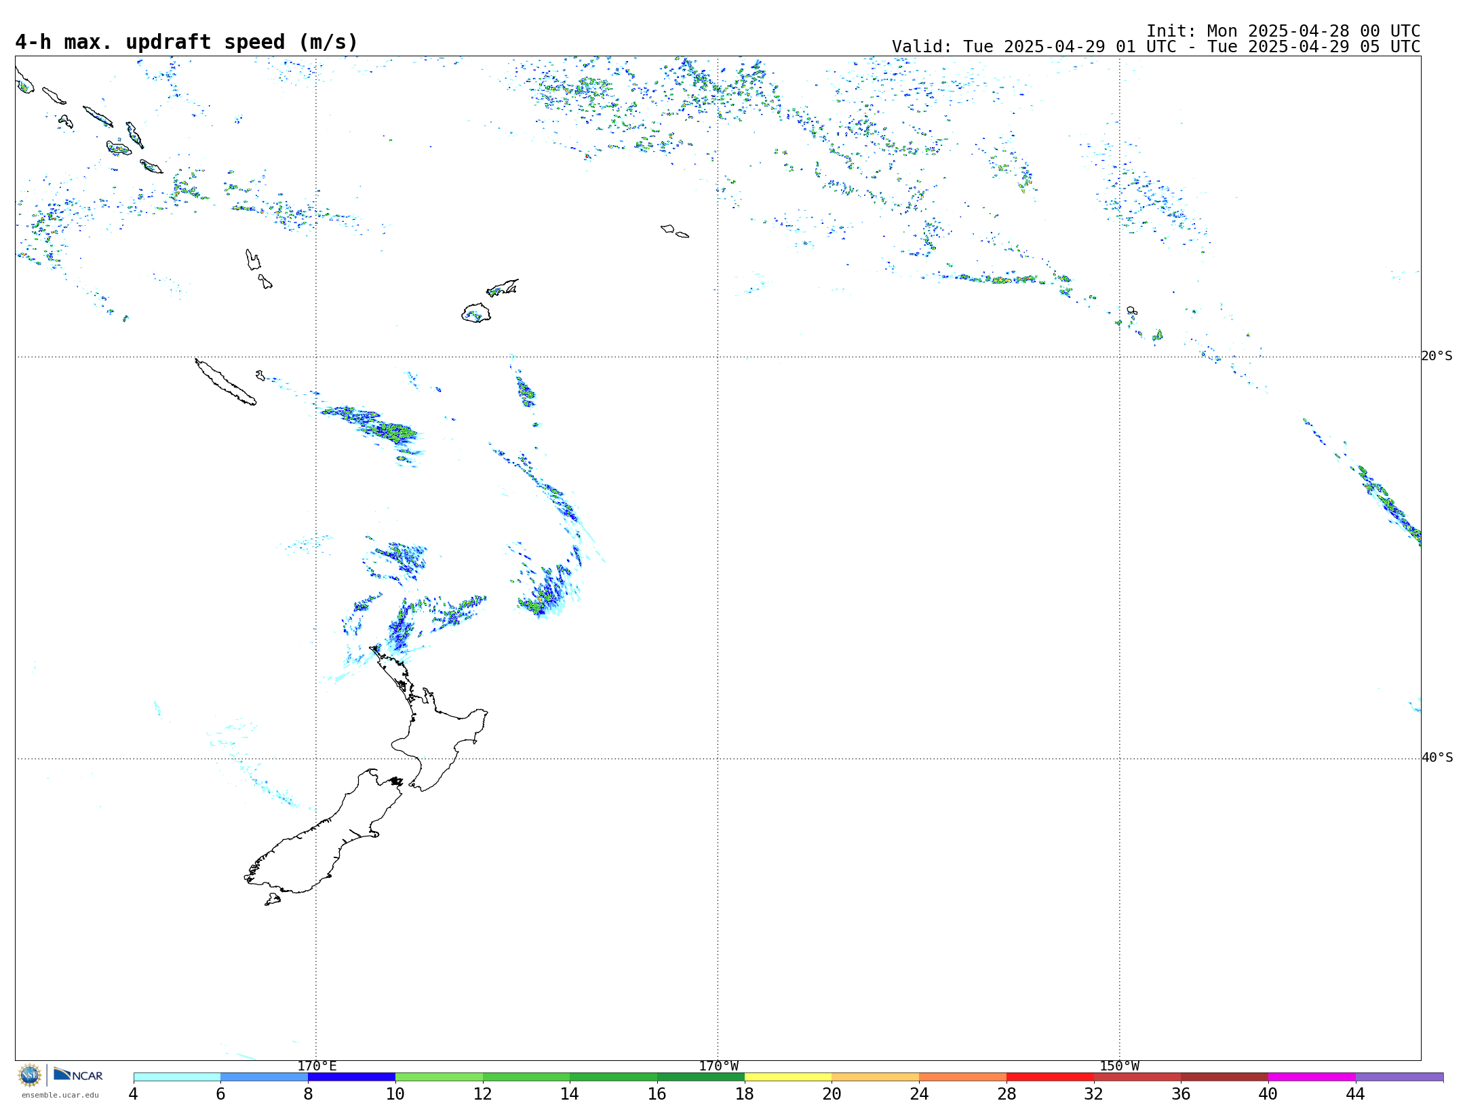Image resolution: width=1465 pixels, height=1103 pixels.
Task: Click colorbar tick label 18
Action: (x=745, y=1094)
